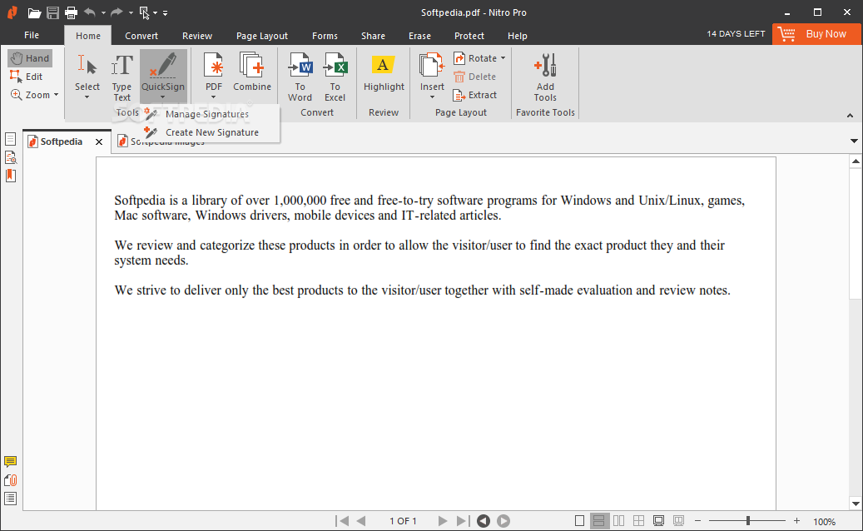Enable facing continuous page view

[638, 520]
